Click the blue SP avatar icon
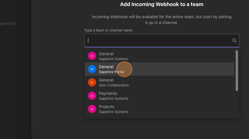249x139 pixels. tap(92, 69)
